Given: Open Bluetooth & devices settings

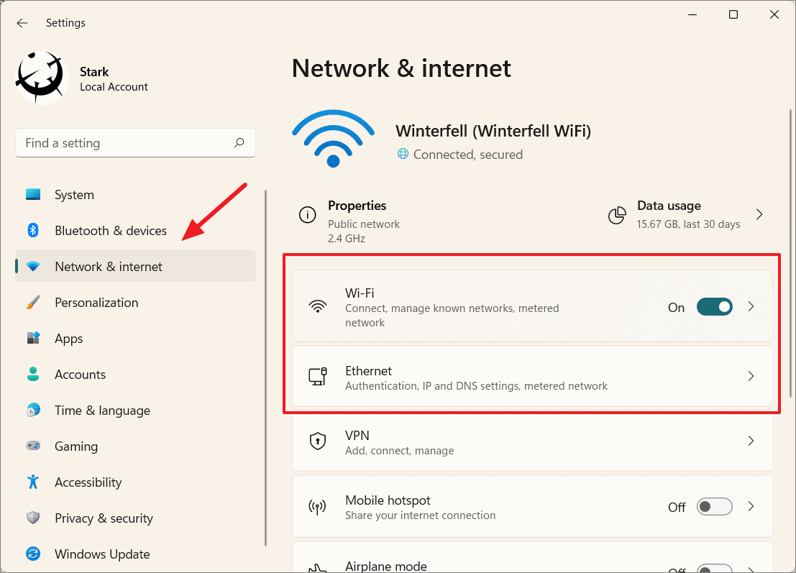Looking at the screenshot, I should tap(110, 230).
